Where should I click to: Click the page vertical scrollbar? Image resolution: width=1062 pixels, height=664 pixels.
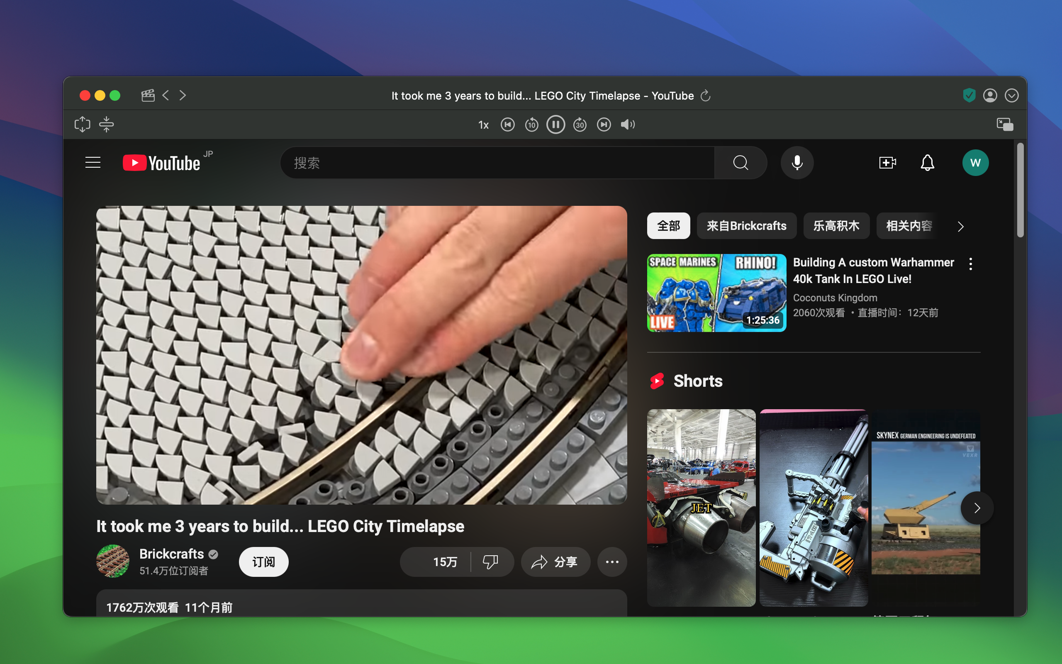coord(1021,190)
